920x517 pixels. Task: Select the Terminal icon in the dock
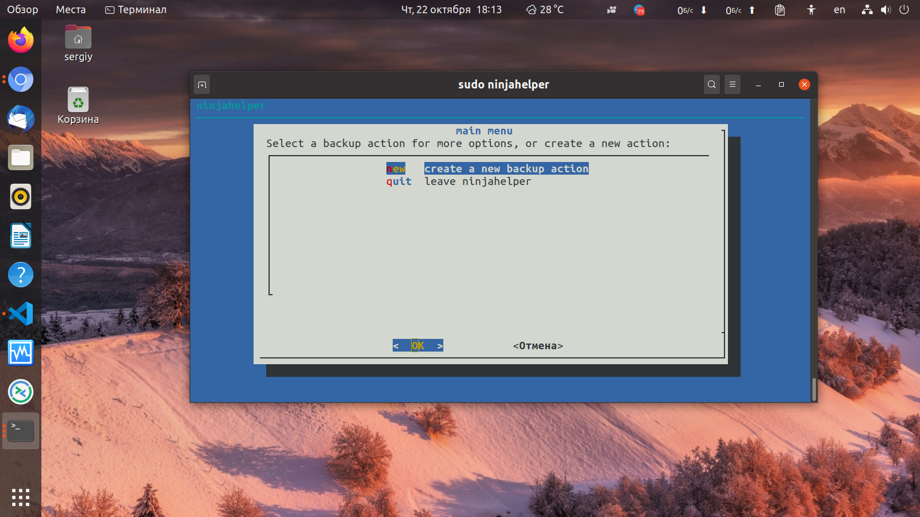[21, 431]
